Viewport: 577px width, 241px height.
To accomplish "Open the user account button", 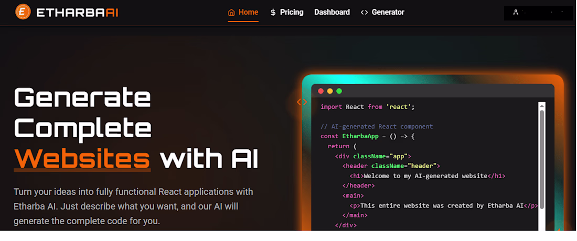I will coord(538,13).
